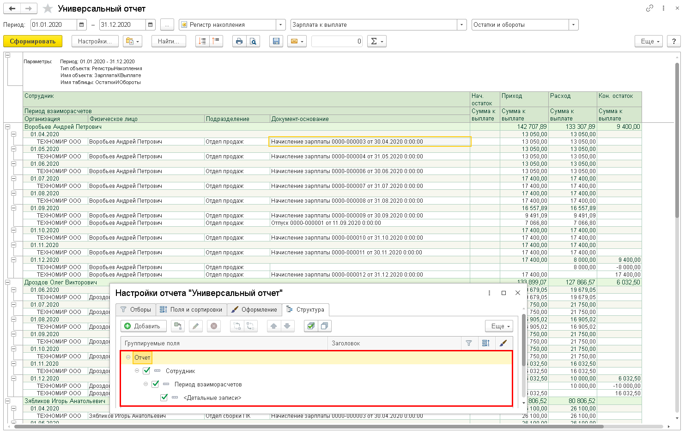Open calendar picker for start date 01.01.2020
685x434 pixels.
(x=82, y=25)
